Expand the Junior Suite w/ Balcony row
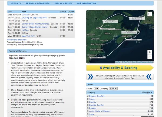162x117 pixels. [88, 111]
